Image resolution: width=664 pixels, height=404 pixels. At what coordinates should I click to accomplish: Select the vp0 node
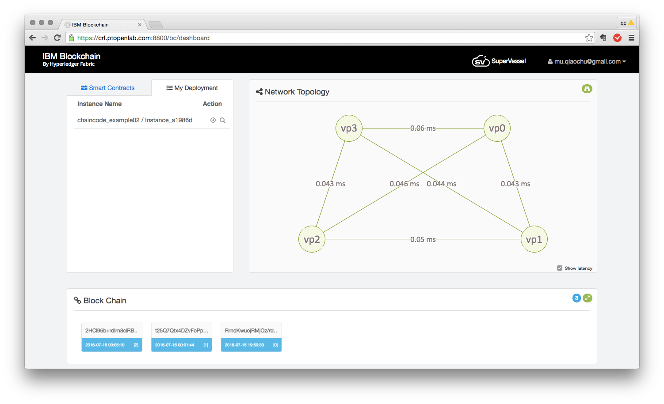coord(497,128)
